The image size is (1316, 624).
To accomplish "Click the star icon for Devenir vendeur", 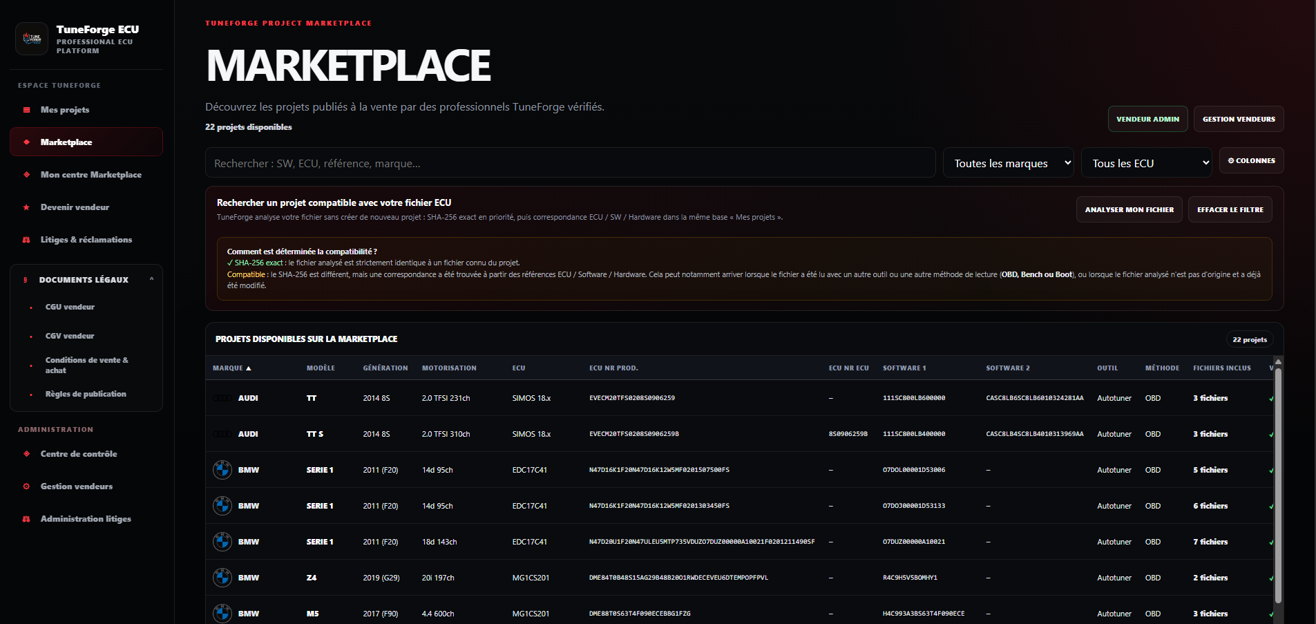I will (27, 207).
